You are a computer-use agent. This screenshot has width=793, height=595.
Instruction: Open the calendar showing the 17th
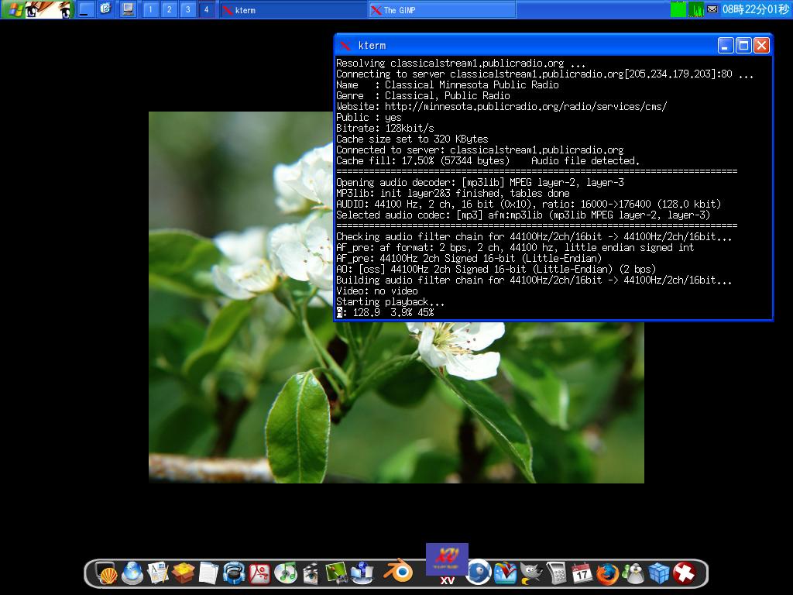pos(581,574)
